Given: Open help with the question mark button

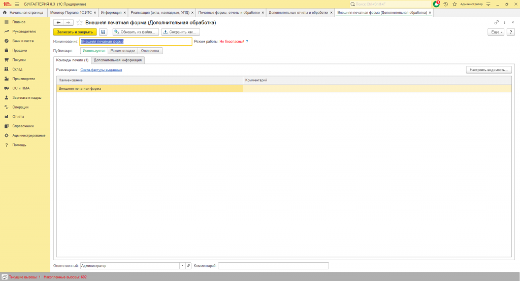Looking at the screenshot, I should (511, 32).
